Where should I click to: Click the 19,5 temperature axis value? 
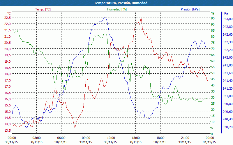click(x=8, y=55)
